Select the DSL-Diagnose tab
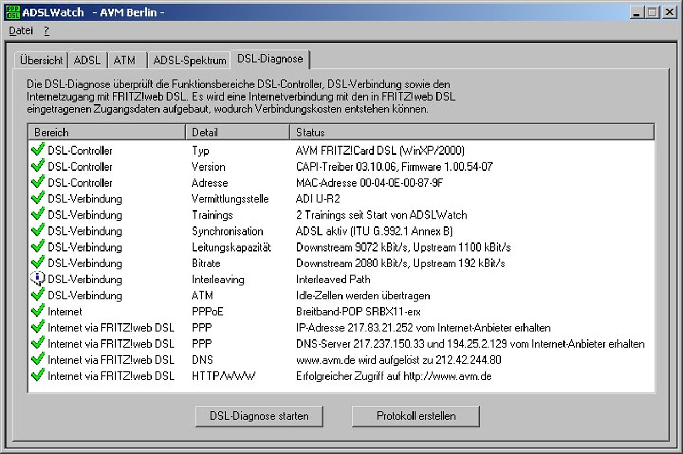The width and height of the screenshot is (683, 454). (270, 59)
